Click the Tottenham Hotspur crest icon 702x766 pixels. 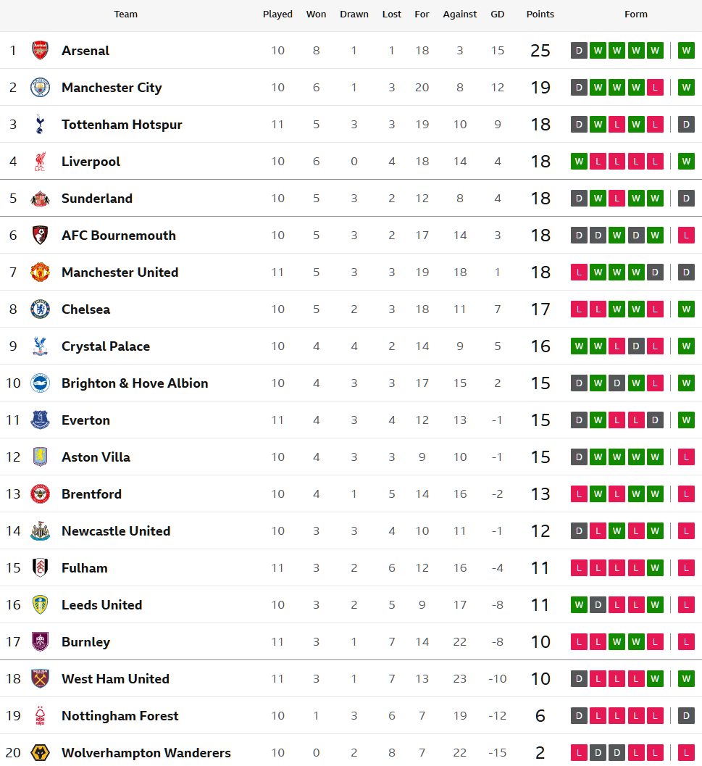point(40,125)
